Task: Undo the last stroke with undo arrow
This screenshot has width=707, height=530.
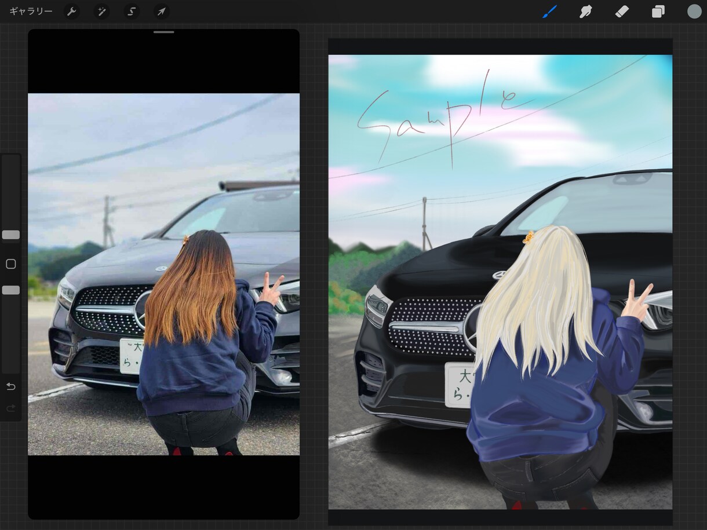Action: [10, 386]
